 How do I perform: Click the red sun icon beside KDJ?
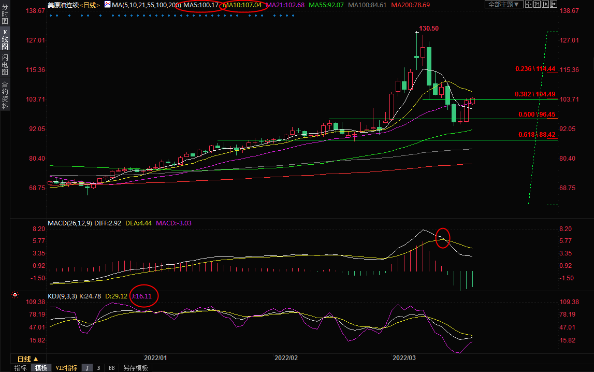(x=15, y=295)
